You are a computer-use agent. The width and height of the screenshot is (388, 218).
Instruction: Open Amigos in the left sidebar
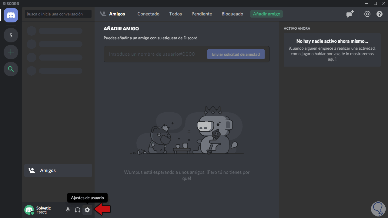click(58, 170)
